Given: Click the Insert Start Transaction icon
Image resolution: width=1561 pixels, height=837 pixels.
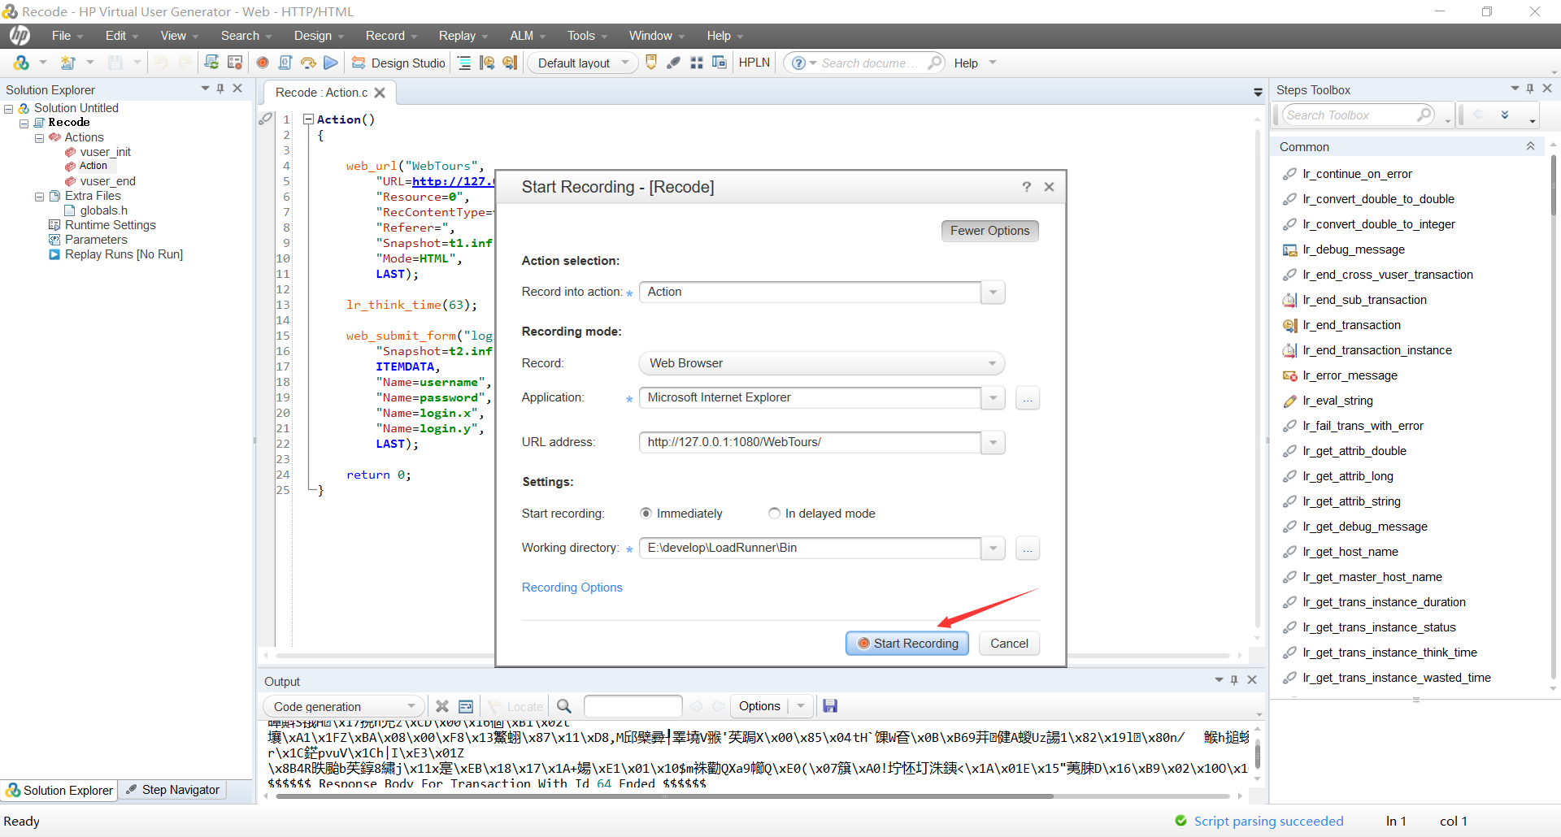Looking at the screenshot, I should 487,63.
